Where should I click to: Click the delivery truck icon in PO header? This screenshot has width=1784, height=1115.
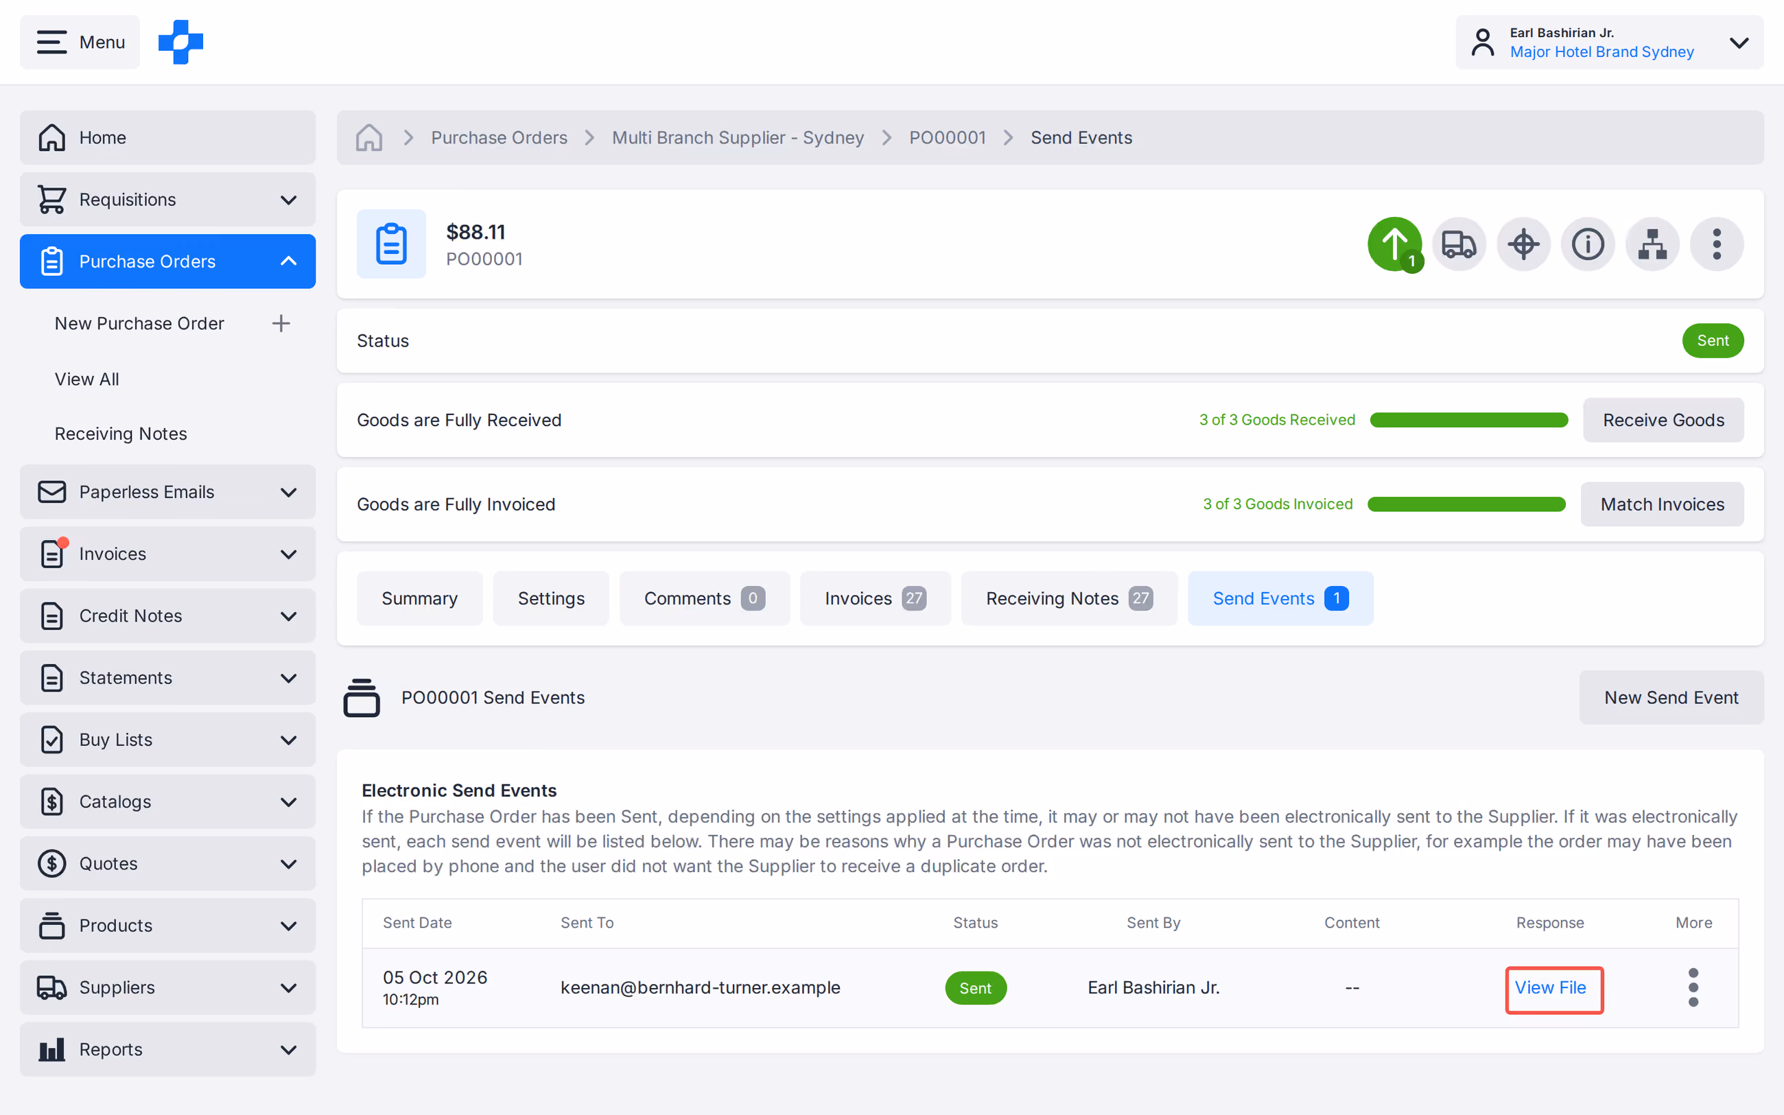tap(1459, 244)
